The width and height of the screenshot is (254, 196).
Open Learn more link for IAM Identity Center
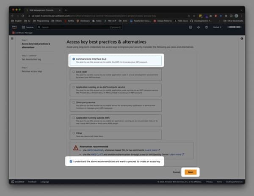(177, 155)
